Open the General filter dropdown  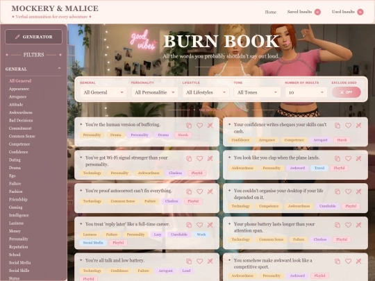tap(103, 92)
